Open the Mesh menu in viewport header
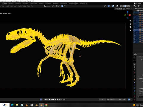Screen dimensions: 143x107 15,6
